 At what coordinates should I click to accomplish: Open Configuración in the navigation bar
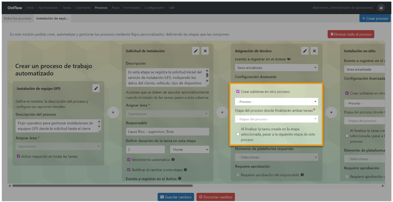coord(154,8)
